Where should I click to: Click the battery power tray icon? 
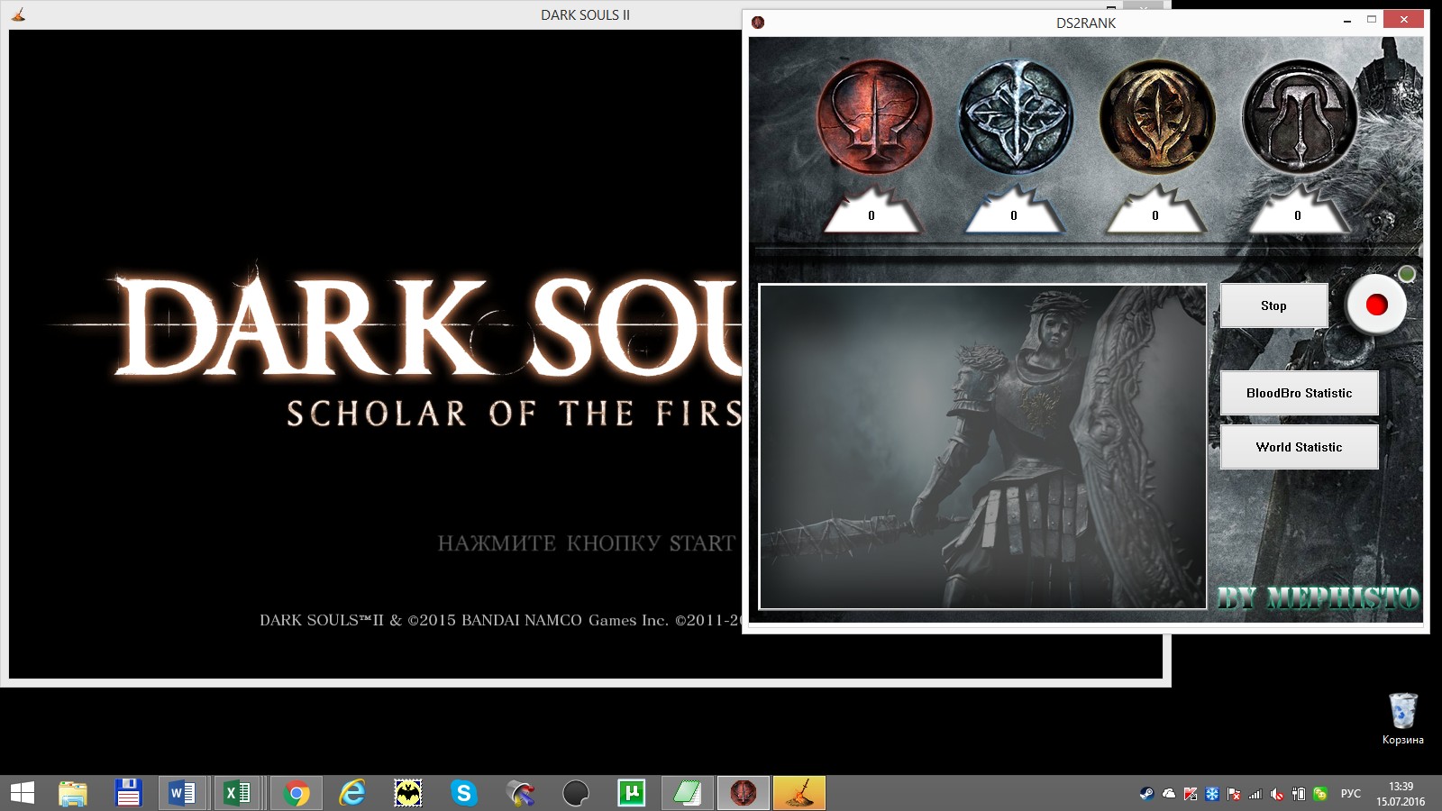point(1299,794)
